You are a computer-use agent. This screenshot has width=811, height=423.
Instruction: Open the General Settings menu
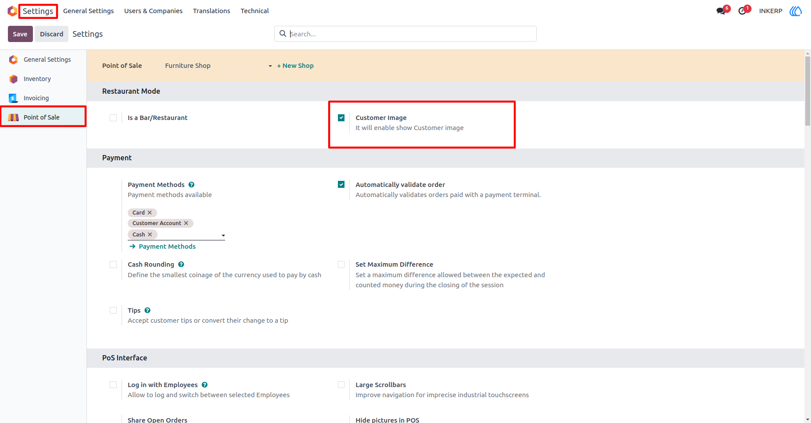pyautogui.click(x=89, y=11)
